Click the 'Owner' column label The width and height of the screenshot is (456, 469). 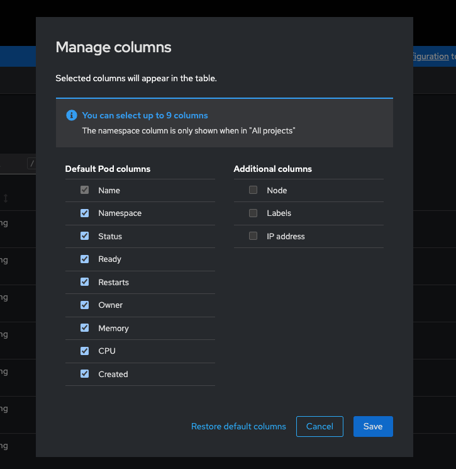111,305
